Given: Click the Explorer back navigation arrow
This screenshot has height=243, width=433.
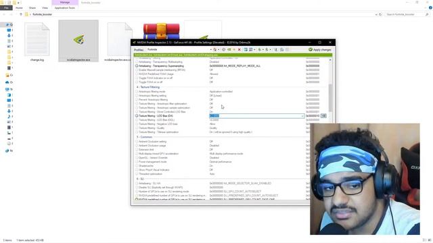Looking at the screenshot, I should coord(4,14).
